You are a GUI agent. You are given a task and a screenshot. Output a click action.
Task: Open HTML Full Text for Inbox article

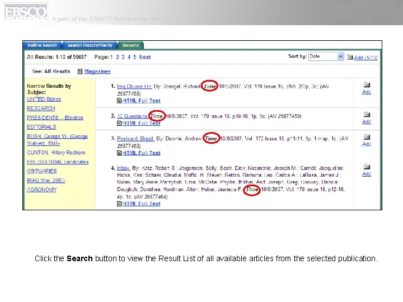[142, 204]
